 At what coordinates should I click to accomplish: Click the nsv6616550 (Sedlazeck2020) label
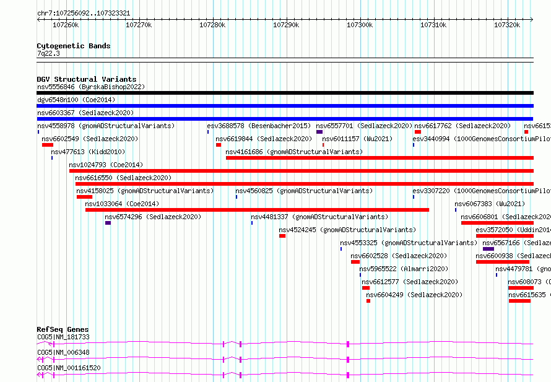[x=123, y=178]
